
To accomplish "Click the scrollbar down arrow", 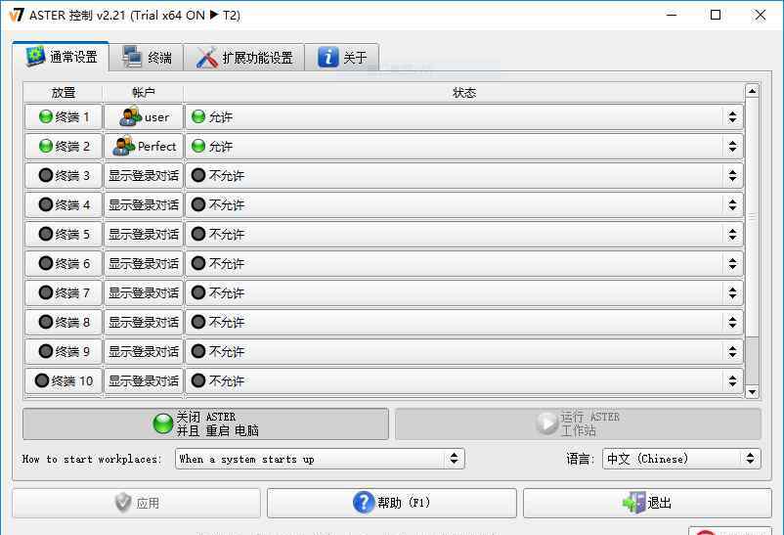I will 752,392.
